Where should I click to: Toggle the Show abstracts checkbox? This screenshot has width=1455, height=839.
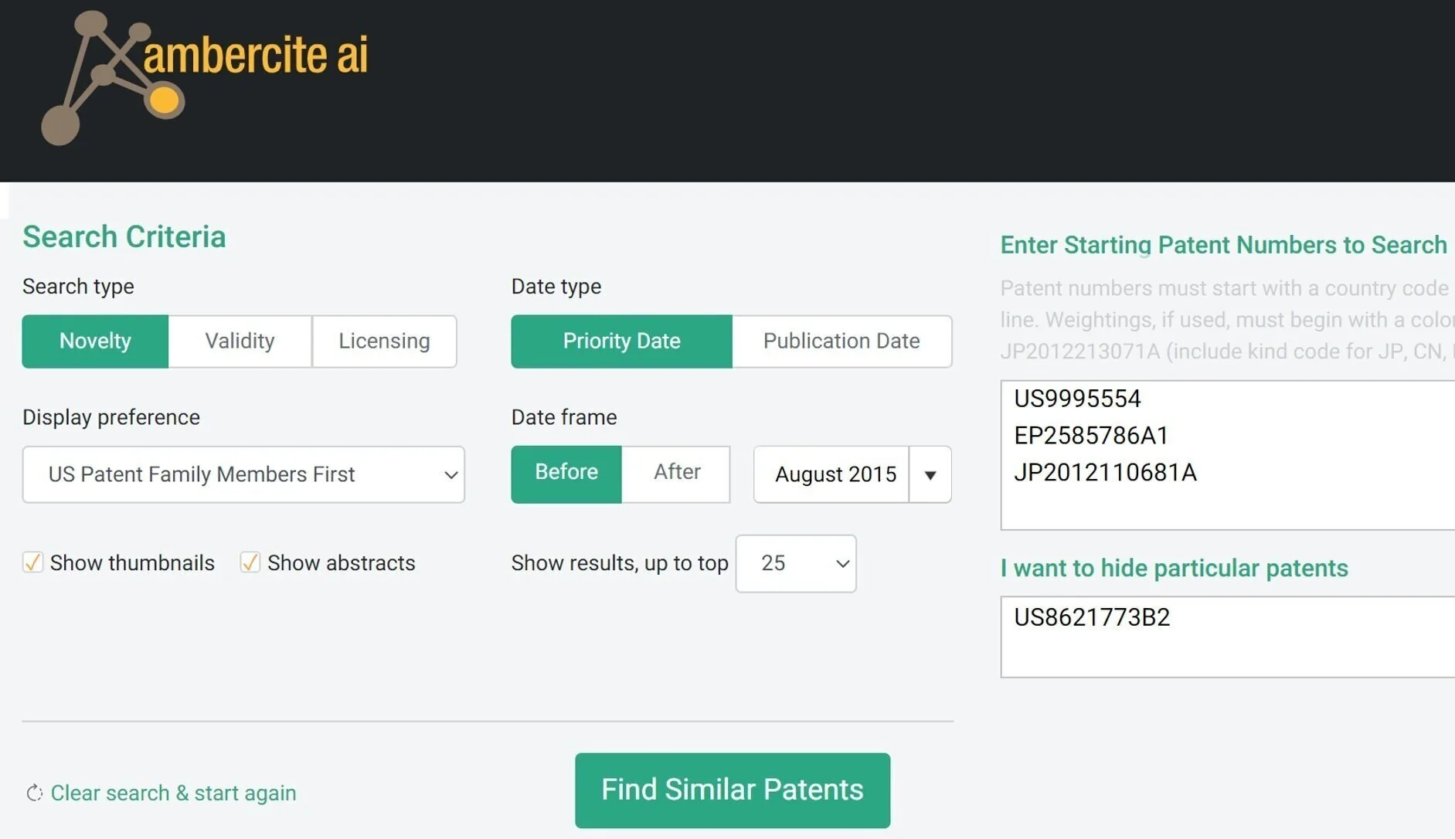pos(250,562)
